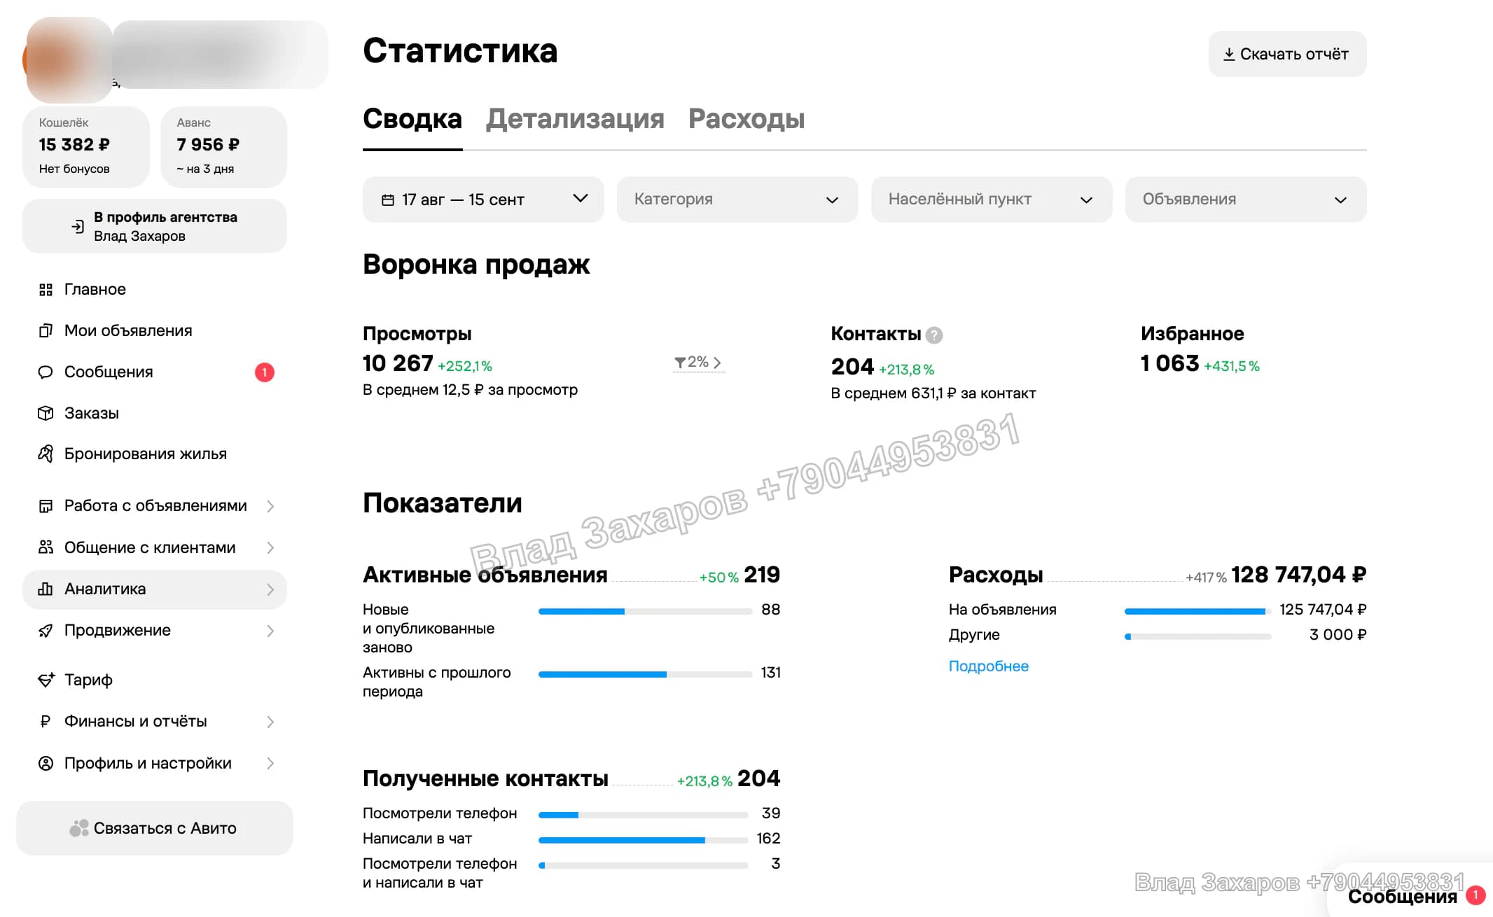
Task: Switch to the Расходы tab
Action: [x=746, y=119]
